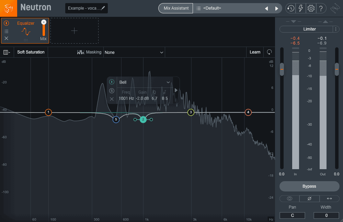Toggle swap channels arrow icon
This screenshot has height=222, width=343.
point(329,198)
